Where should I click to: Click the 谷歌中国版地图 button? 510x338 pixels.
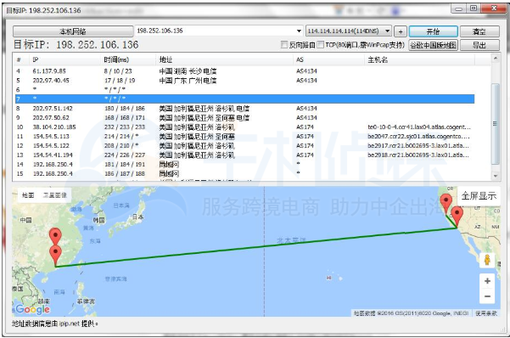[x=433, y=45]
